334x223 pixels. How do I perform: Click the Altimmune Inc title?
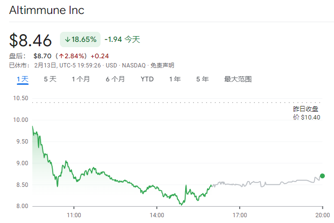46,10
